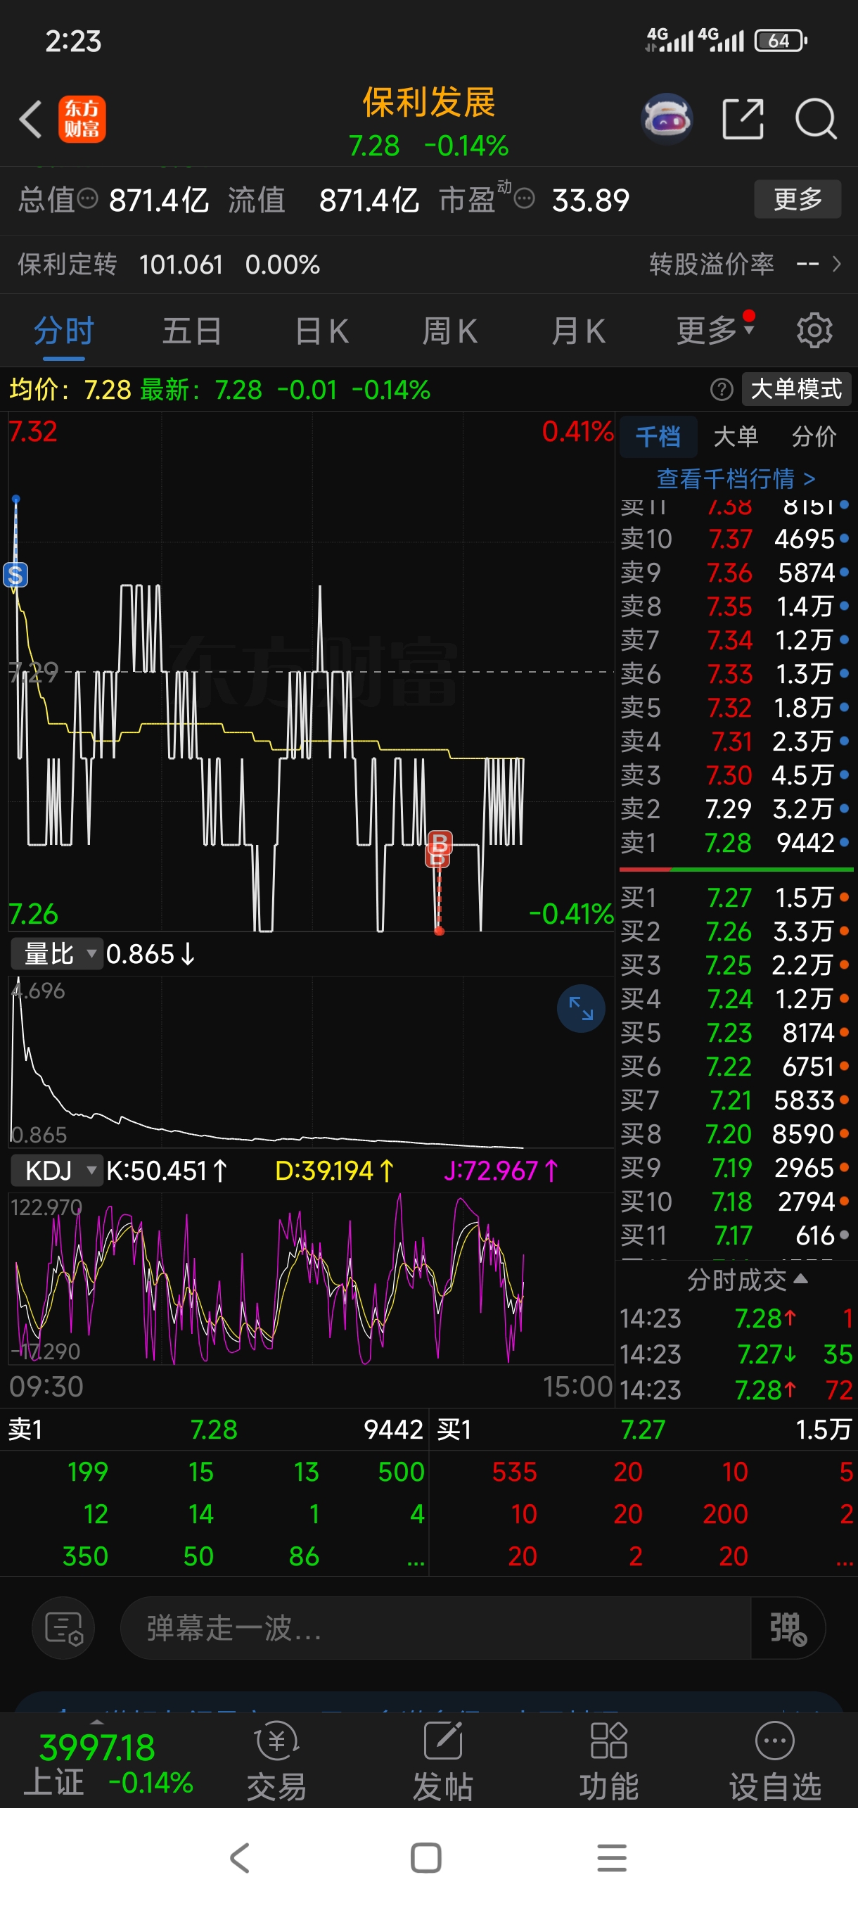Tap the 更多 button beside 市盈
858x1908 pixels.
(798, 198)
